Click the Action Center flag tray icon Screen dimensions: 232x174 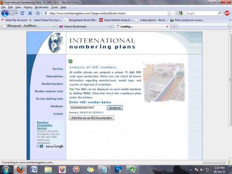[x=197, y=170]
